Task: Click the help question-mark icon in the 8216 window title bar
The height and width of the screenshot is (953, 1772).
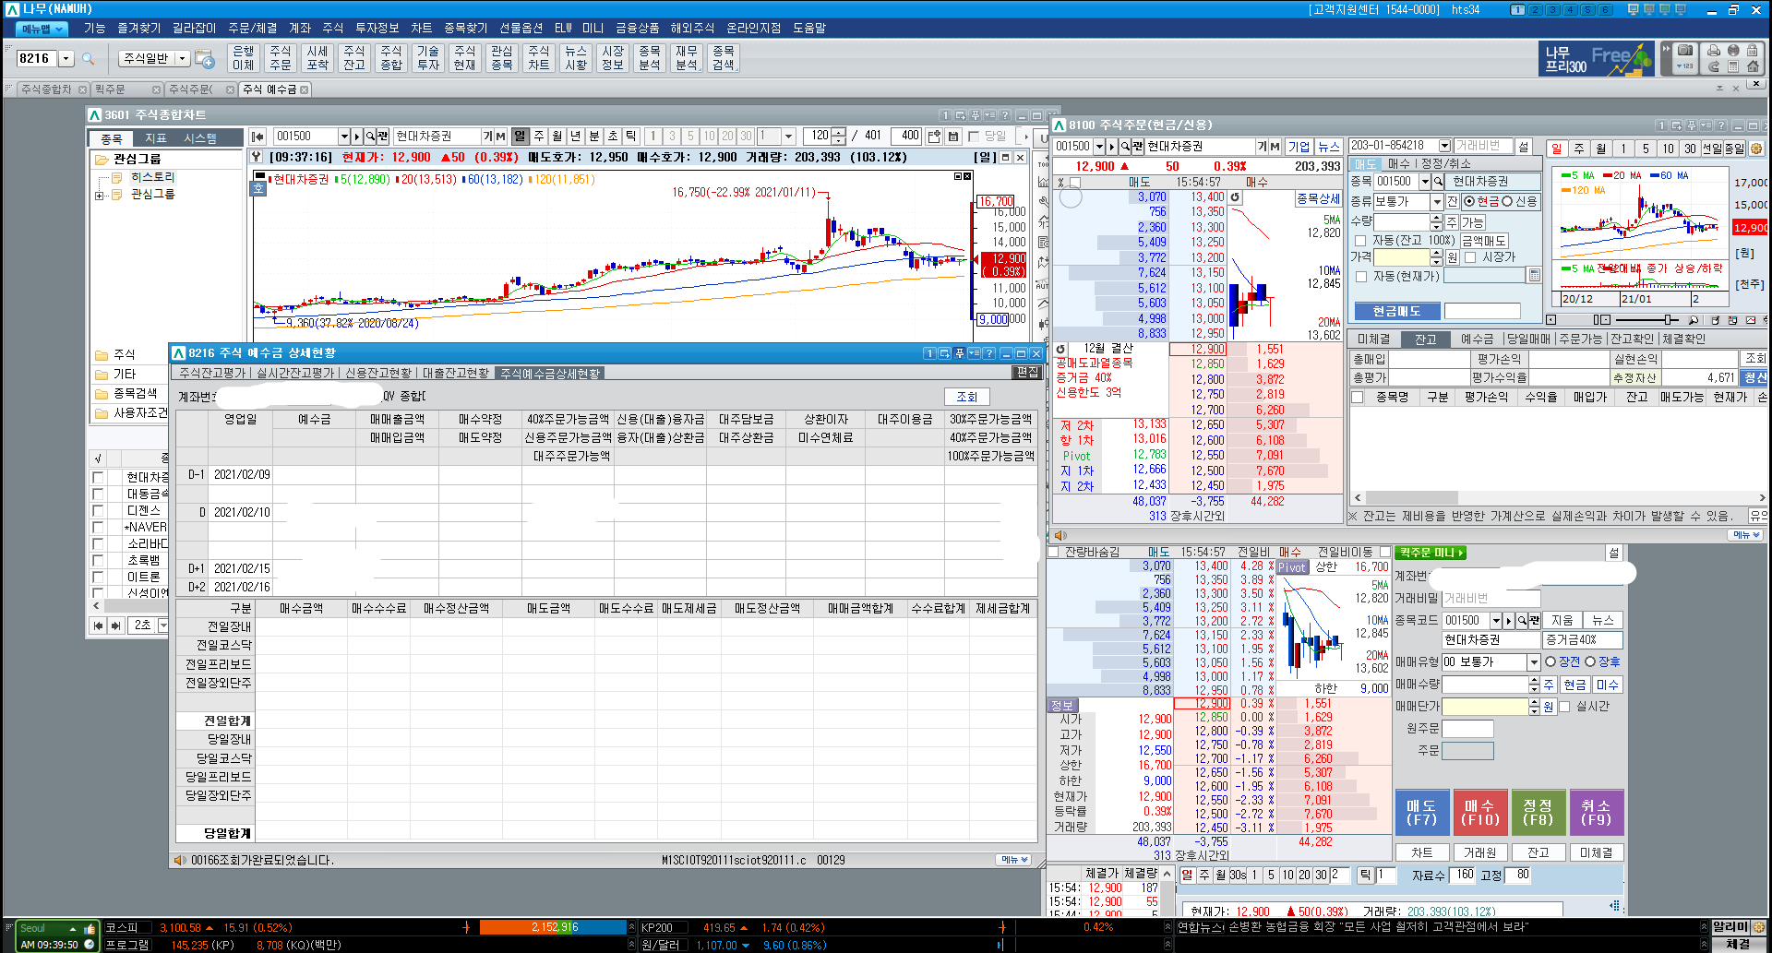Action: coord(989,353)
